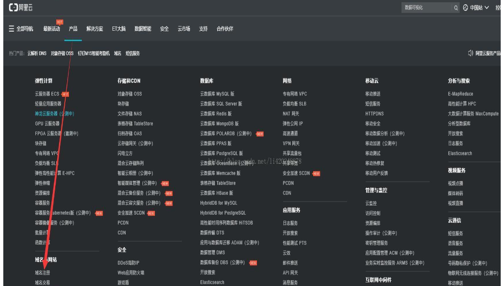
Task: Open 专有网络 VPC under 网络
Action: [295, 94]
